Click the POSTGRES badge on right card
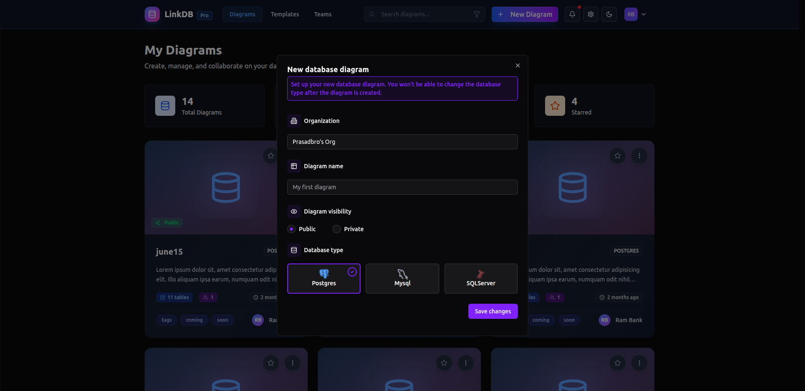 coord(626,251)
